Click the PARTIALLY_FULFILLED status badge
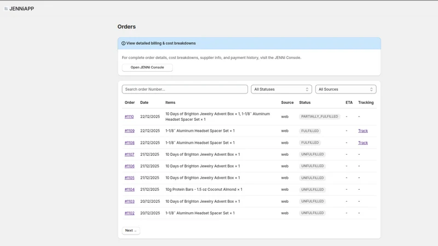 pyautogui.click(x=320, y=116)
